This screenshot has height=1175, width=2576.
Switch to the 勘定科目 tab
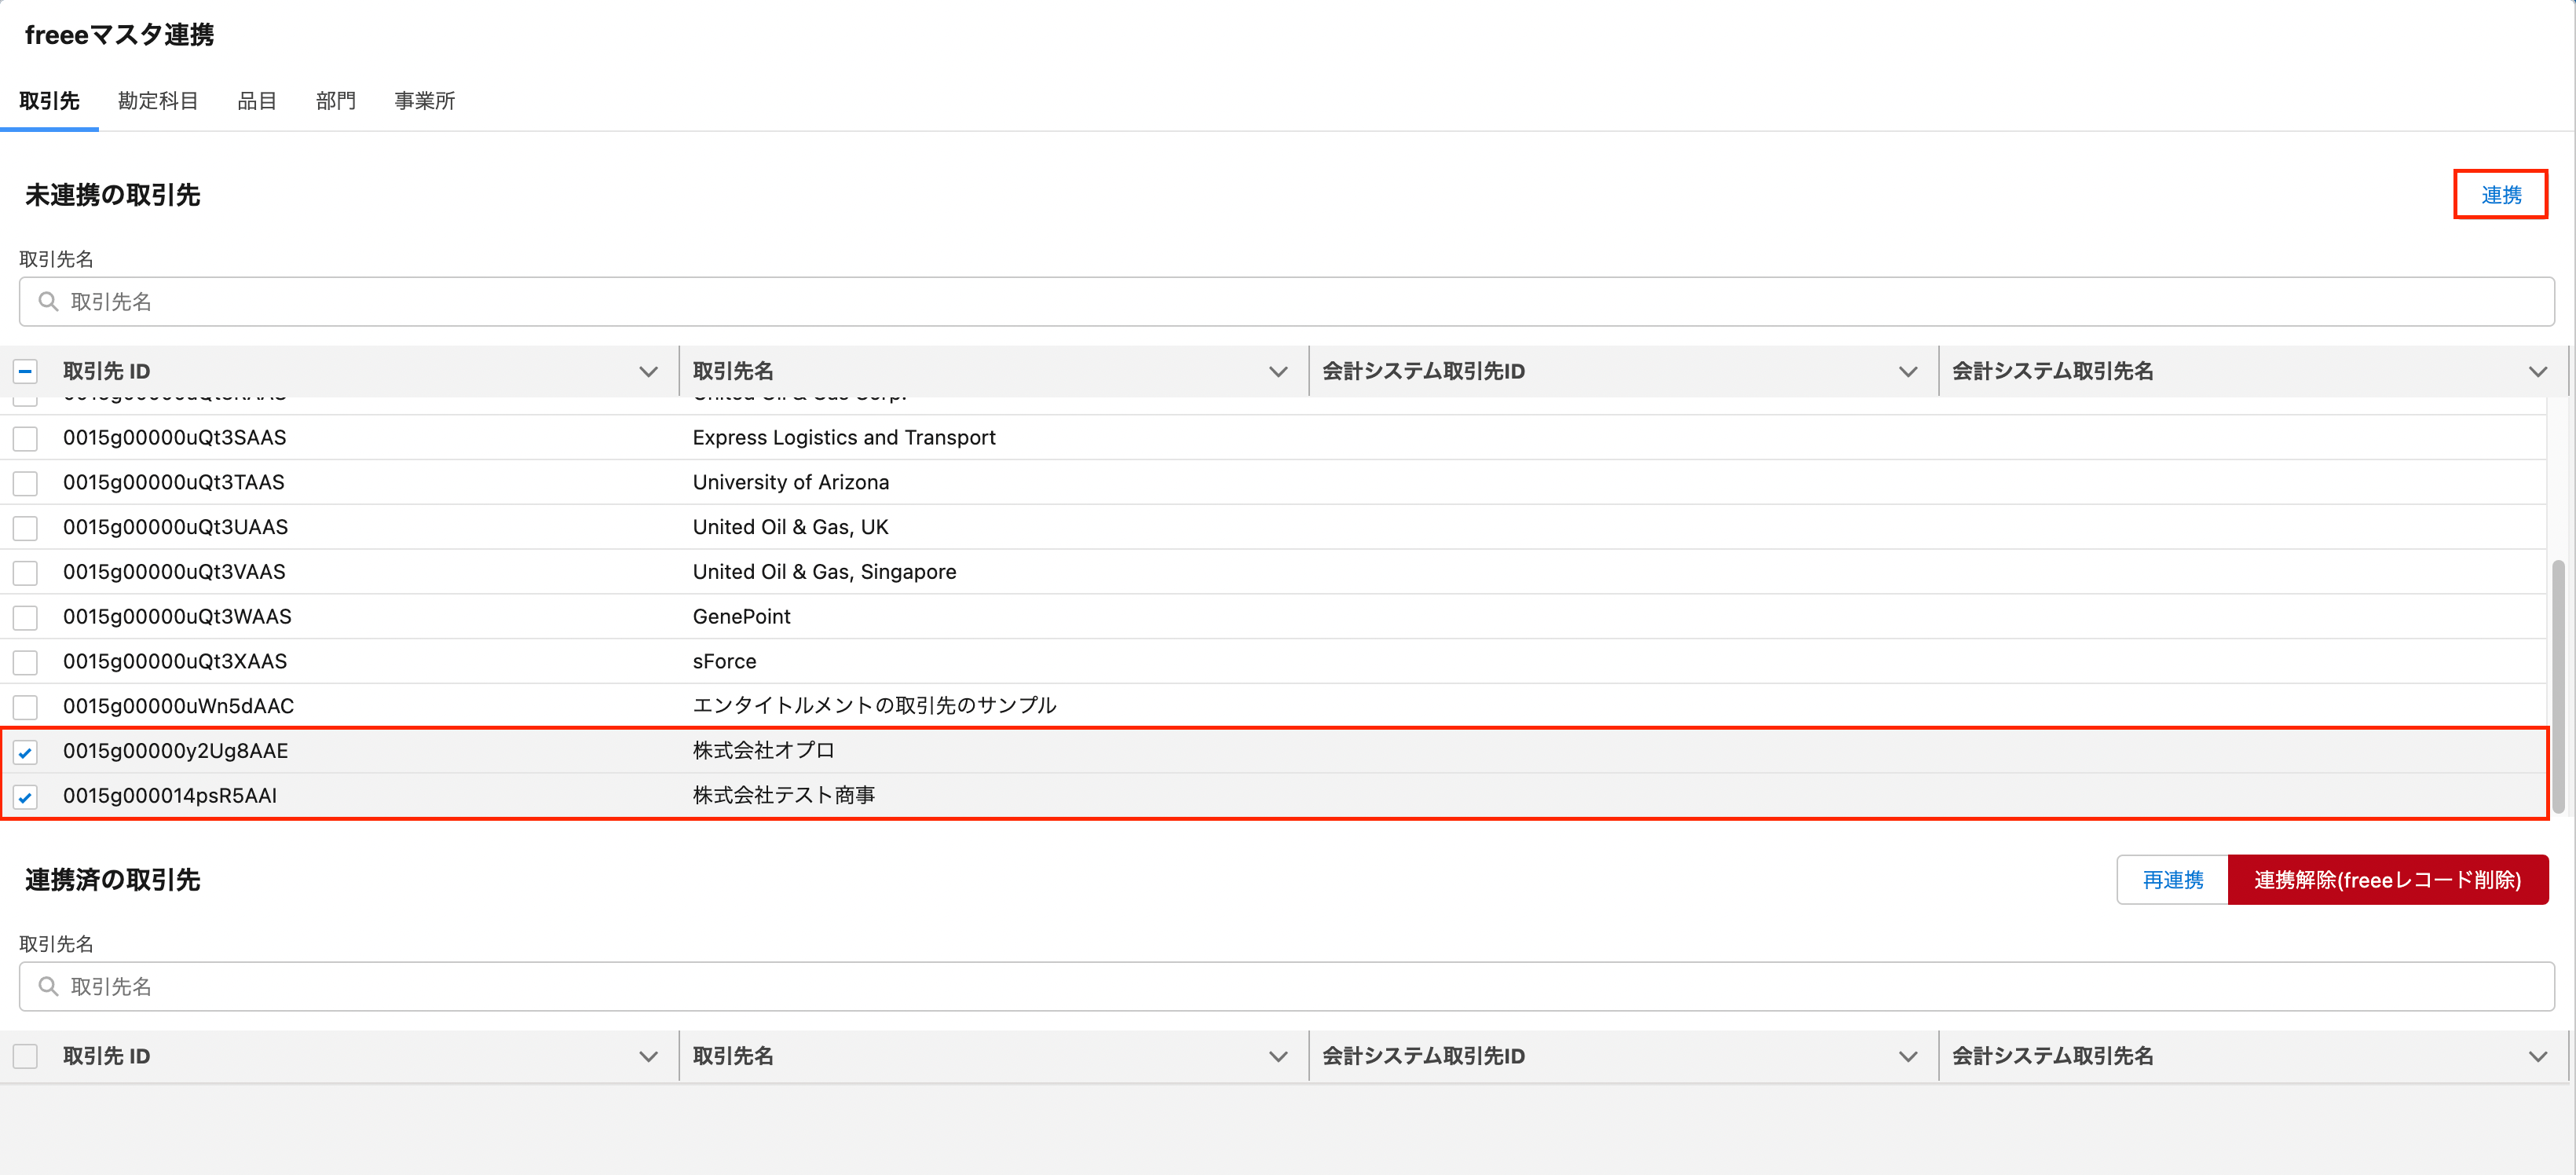pos(158,101)
